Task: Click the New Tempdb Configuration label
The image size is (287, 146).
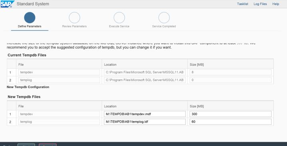Action: 28,87
